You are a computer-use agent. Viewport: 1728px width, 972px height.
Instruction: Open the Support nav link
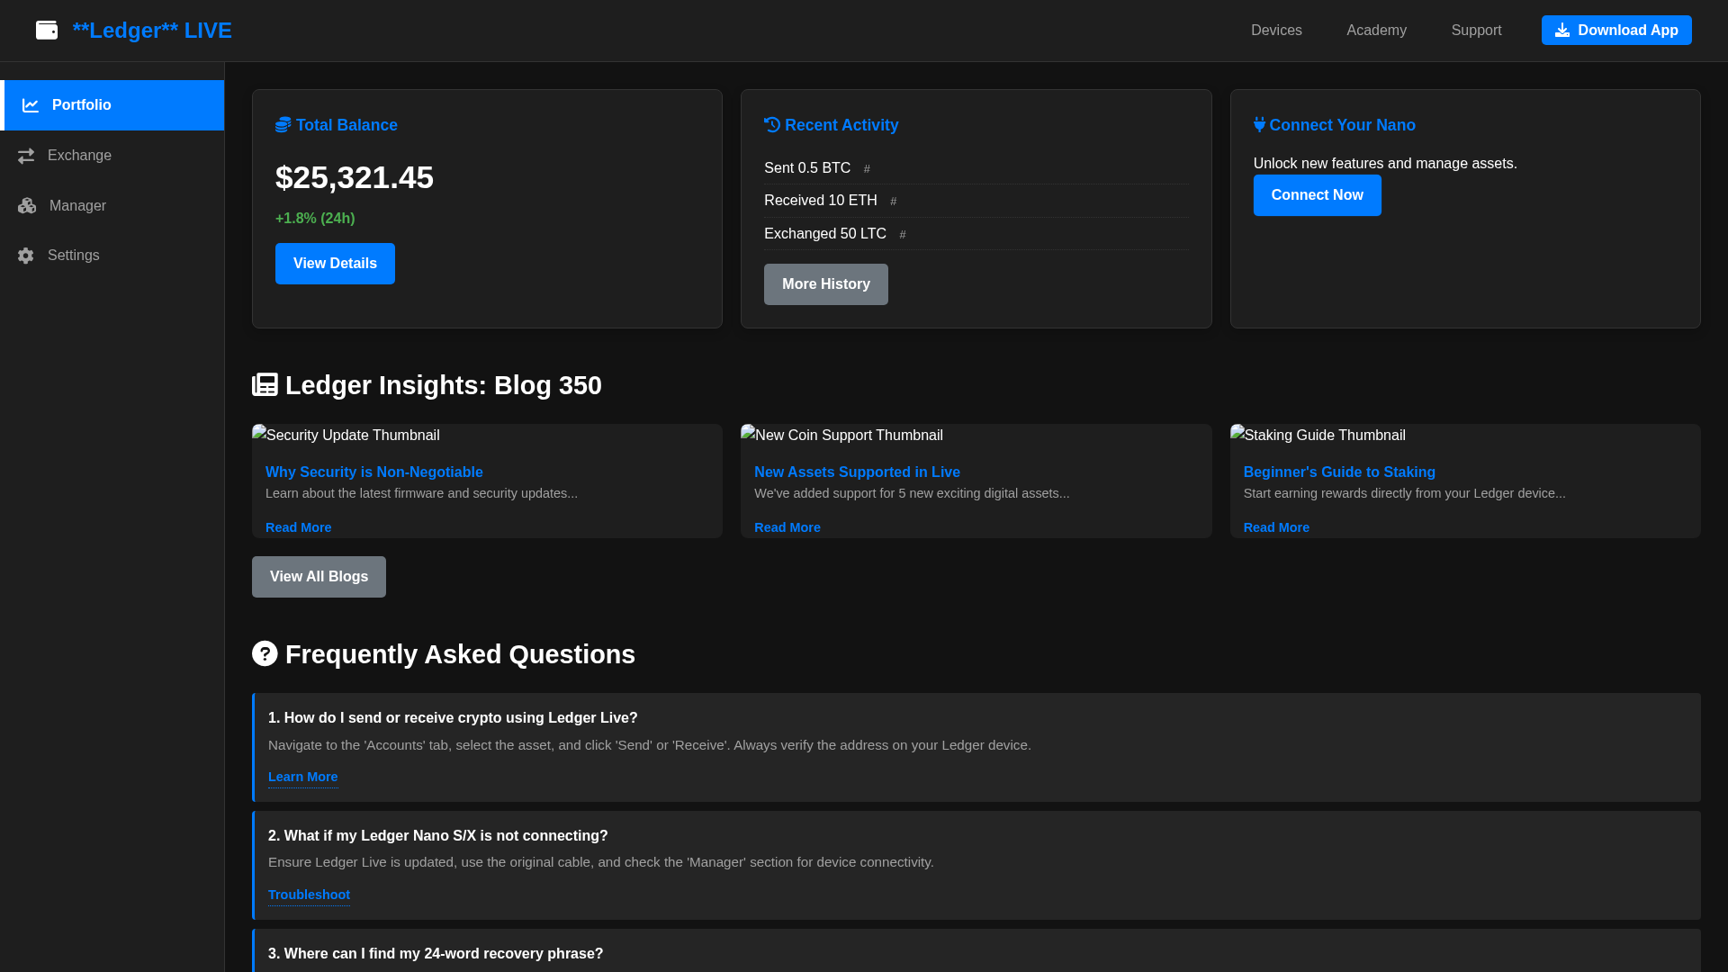[1476, 31]
